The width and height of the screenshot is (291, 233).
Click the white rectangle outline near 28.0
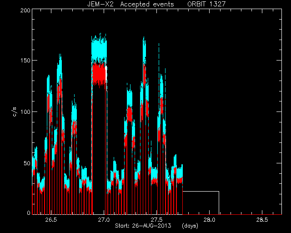201,203
